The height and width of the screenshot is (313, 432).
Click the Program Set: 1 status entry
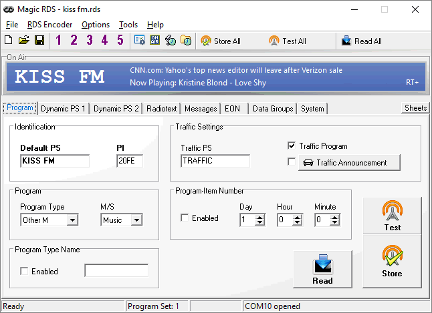pos(153,306)
